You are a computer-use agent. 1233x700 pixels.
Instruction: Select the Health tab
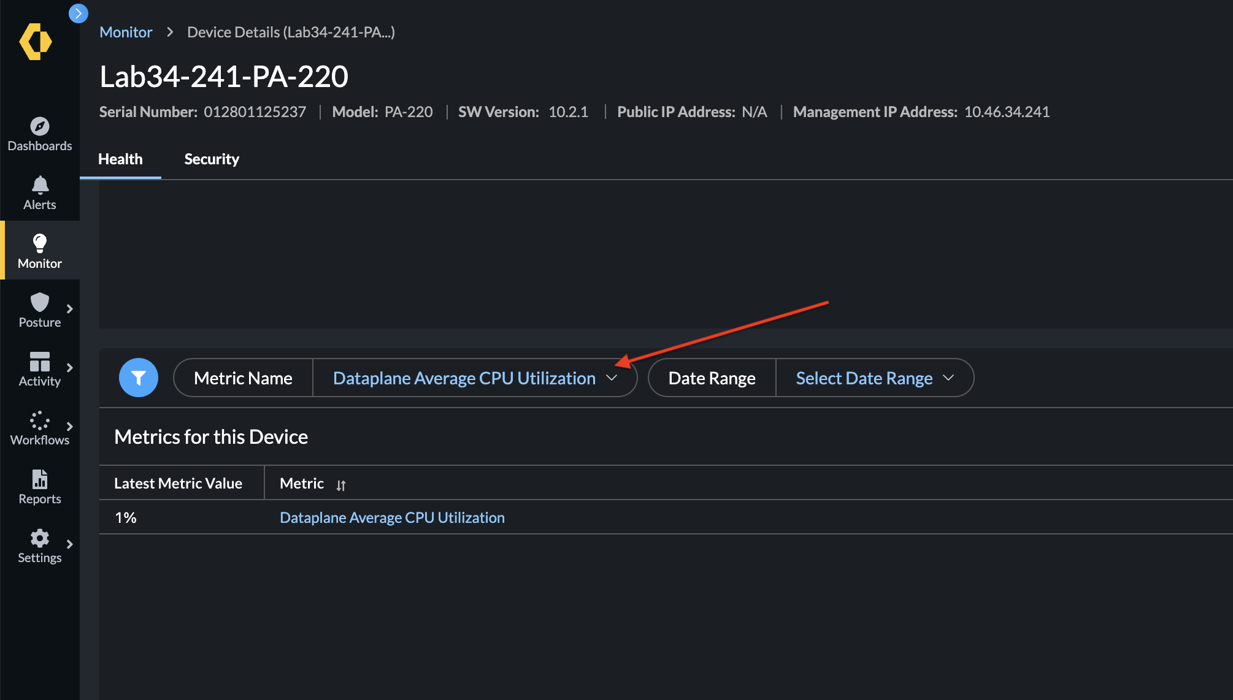tap(120, 159)
